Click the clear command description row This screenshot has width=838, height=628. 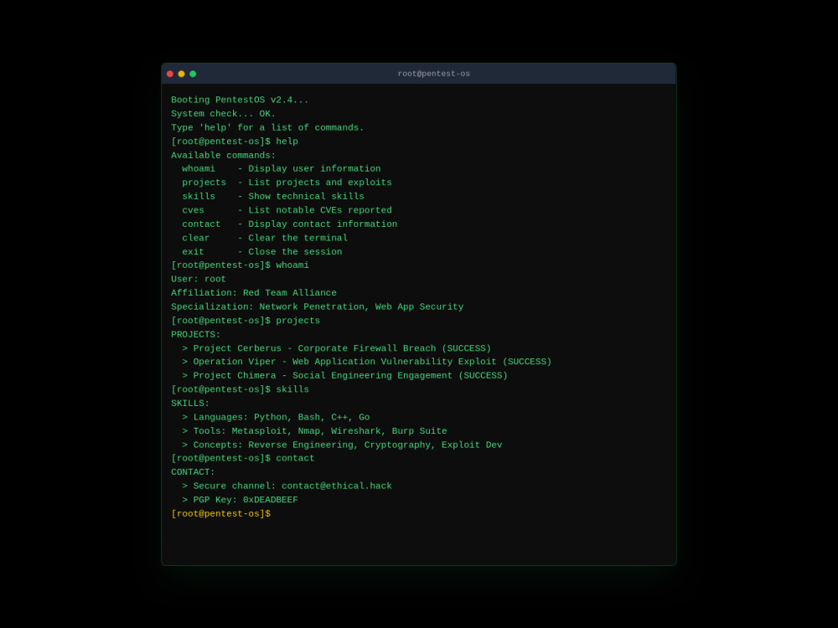tap(265, 238)
